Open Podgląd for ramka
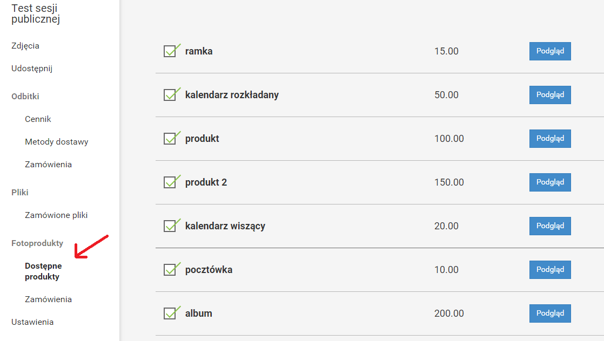This screenshot has height=341, width=604. point(549,51)
